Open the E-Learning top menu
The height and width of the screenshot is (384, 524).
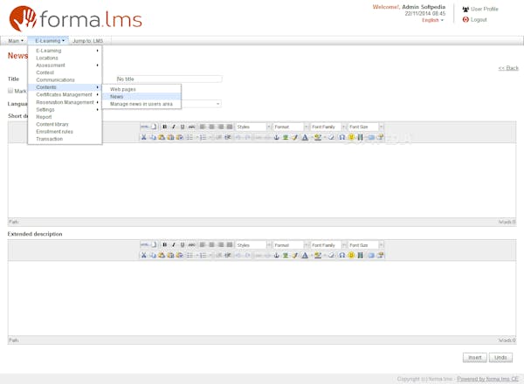[x=50, y=41]
